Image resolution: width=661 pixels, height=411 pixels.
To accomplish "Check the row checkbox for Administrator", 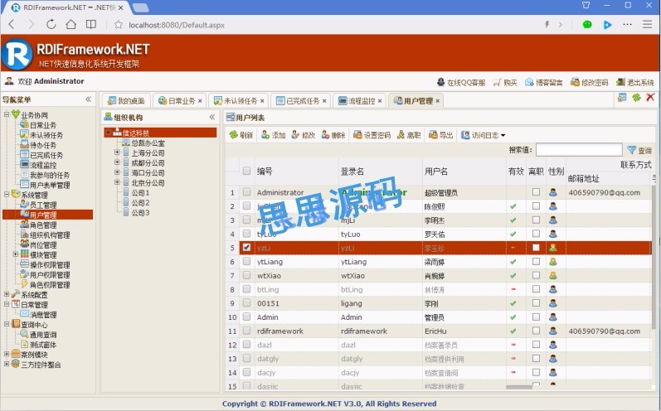I will pos(246,192).
